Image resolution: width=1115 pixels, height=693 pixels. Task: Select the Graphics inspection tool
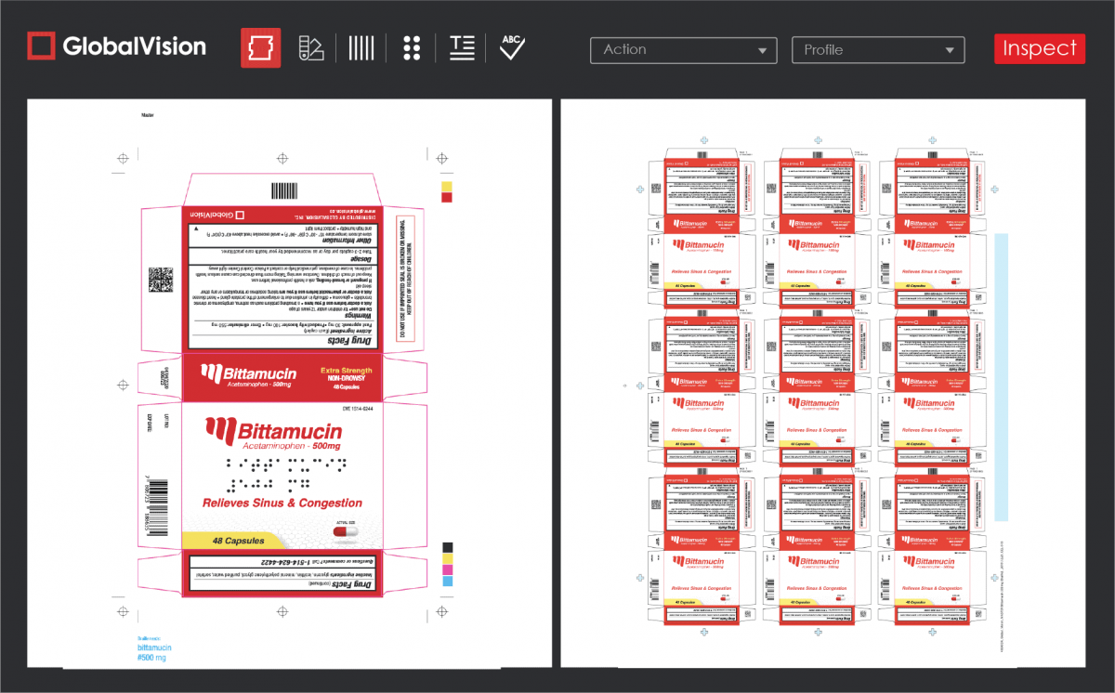tap(260, 47)
